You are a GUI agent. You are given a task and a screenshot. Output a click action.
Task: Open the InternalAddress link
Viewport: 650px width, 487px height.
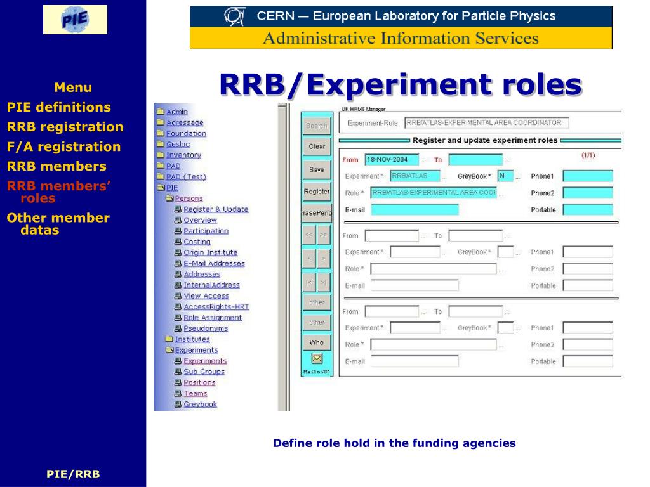tap(212, 285)
